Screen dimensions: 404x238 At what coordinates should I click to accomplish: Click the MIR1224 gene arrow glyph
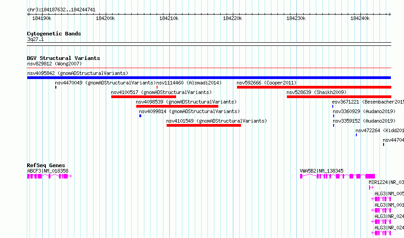click(x=371, y=188)
